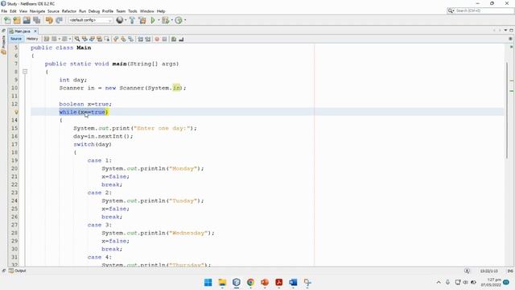Open the Refactor menu
Image resolution: width=515 pixels, height=290 pixels.
[69, 11]
